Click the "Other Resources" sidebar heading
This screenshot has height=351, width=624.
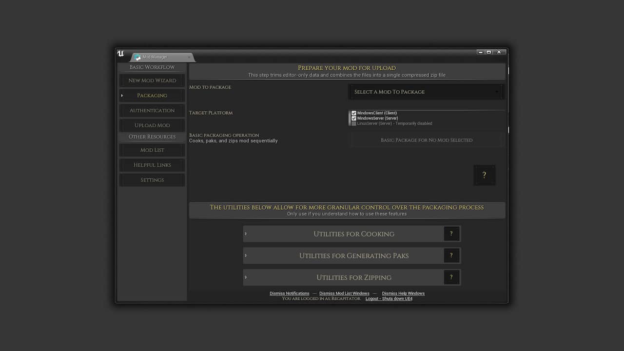coord(152,136)
